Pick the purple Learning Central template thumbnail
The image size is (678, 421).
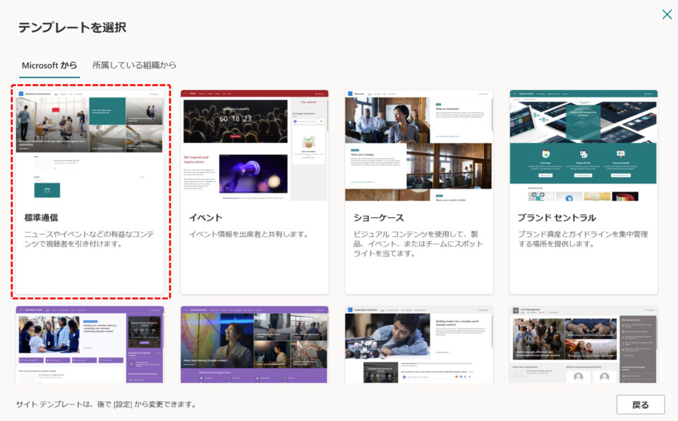[254, 344]
